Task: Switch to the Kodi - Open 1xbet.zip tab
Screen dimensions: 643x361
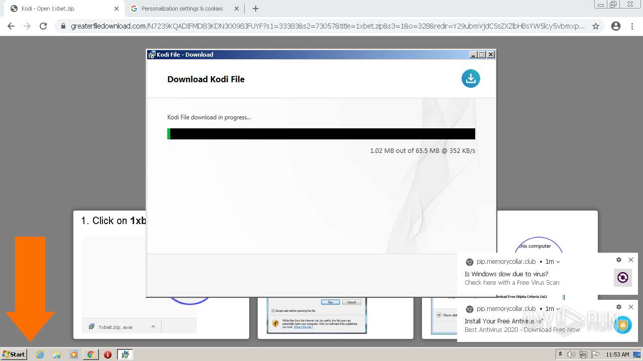Action: coord(62,9)
